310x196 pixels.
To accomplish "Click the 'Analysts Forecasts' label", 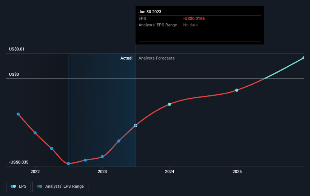I will point(157,58).
